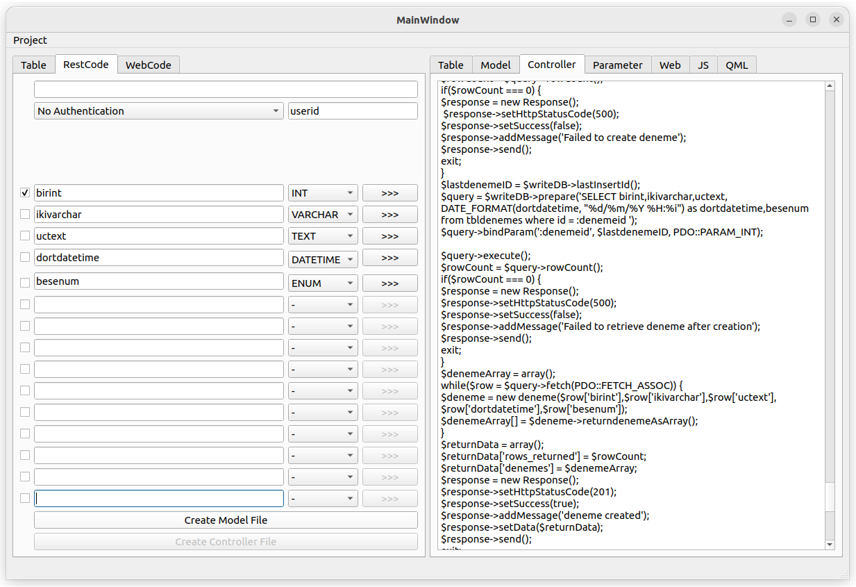
Task: Open the Parameter tab
Action: pyautogui.click(x=618, y=65)
